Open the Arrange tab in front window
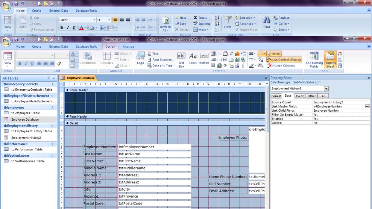Viewport: 372px width, 209px height. [128, 47]
